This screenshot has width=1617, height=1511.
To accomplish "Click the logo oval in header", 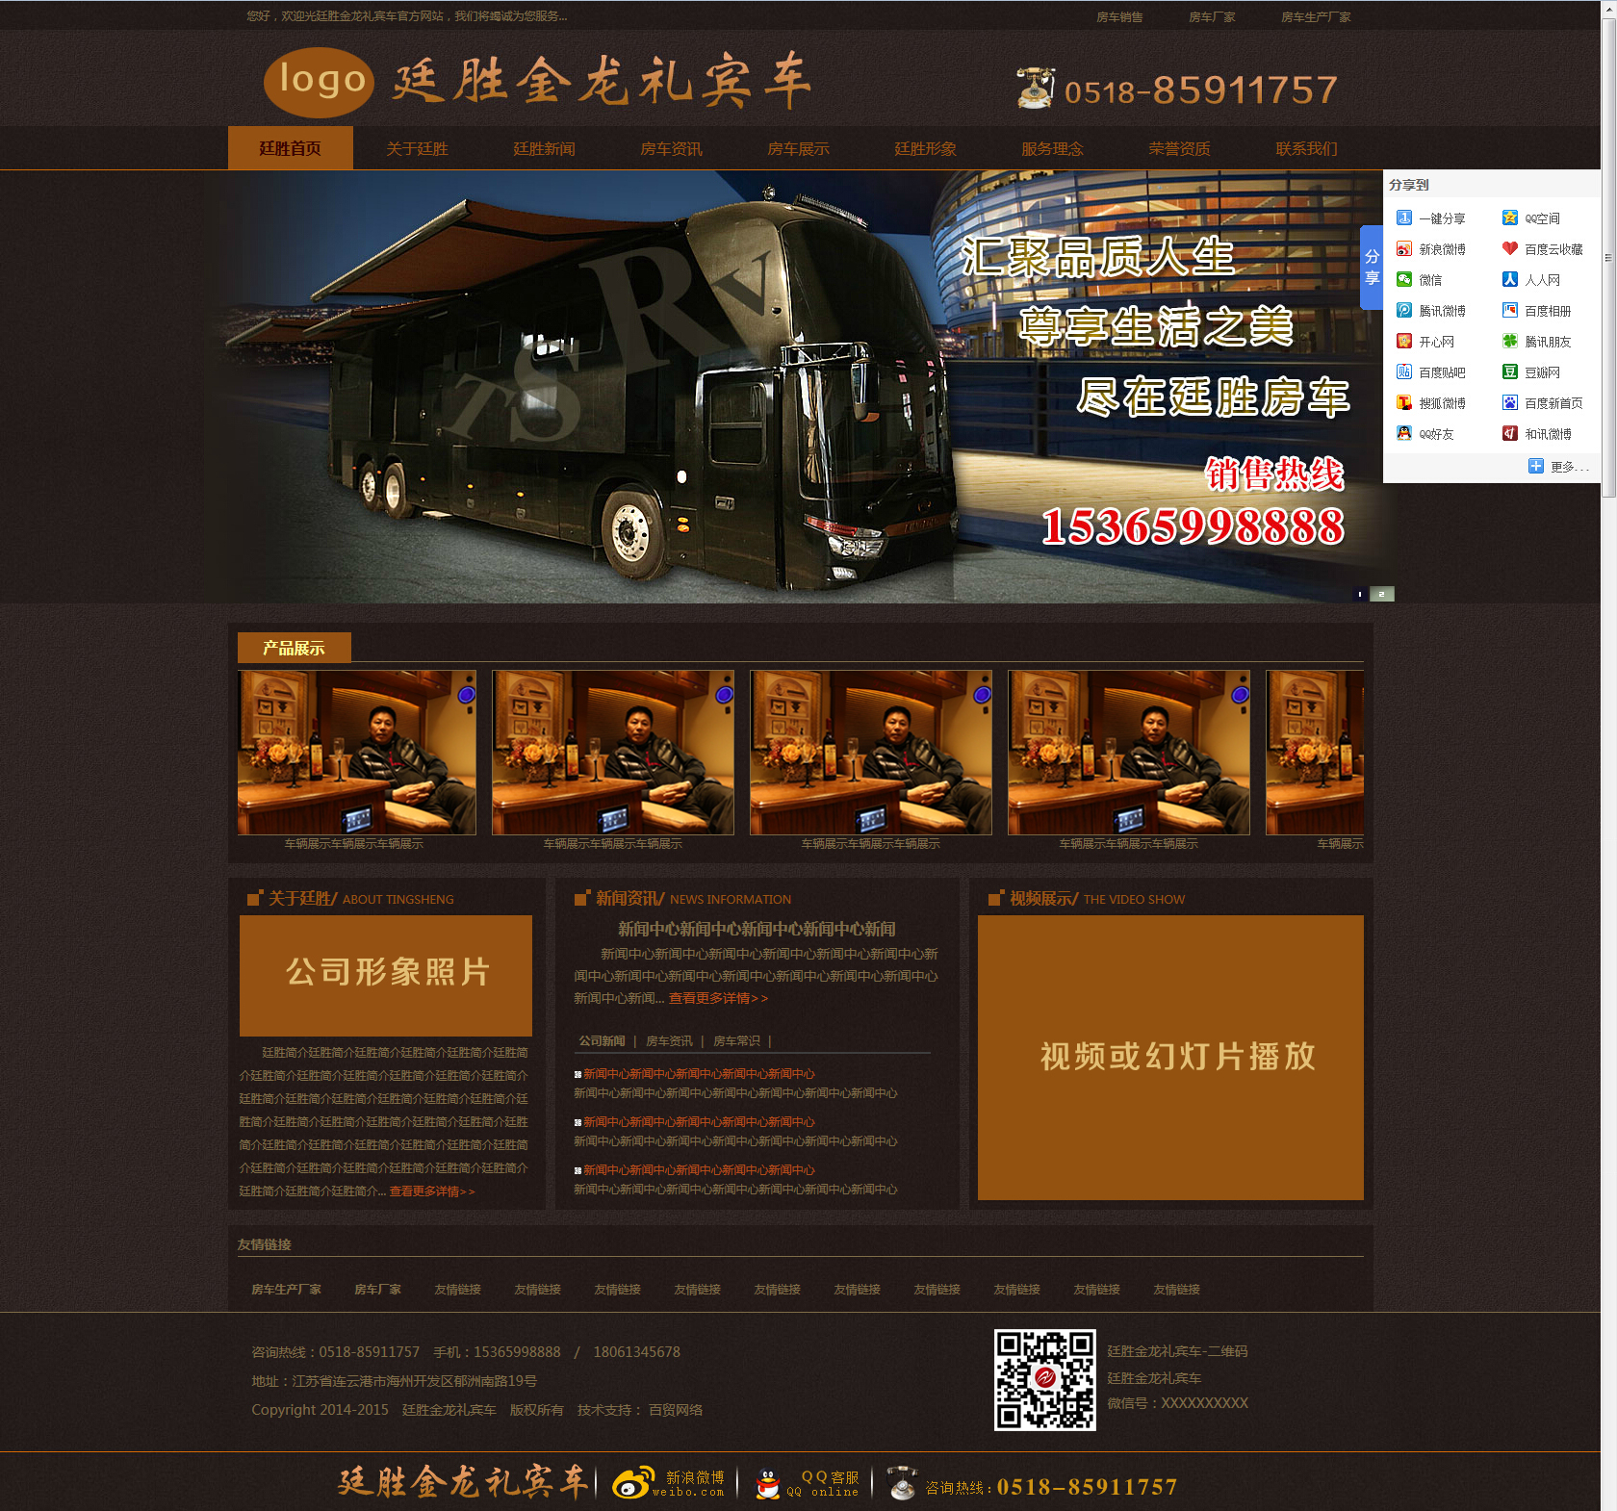I will (320, 82).
